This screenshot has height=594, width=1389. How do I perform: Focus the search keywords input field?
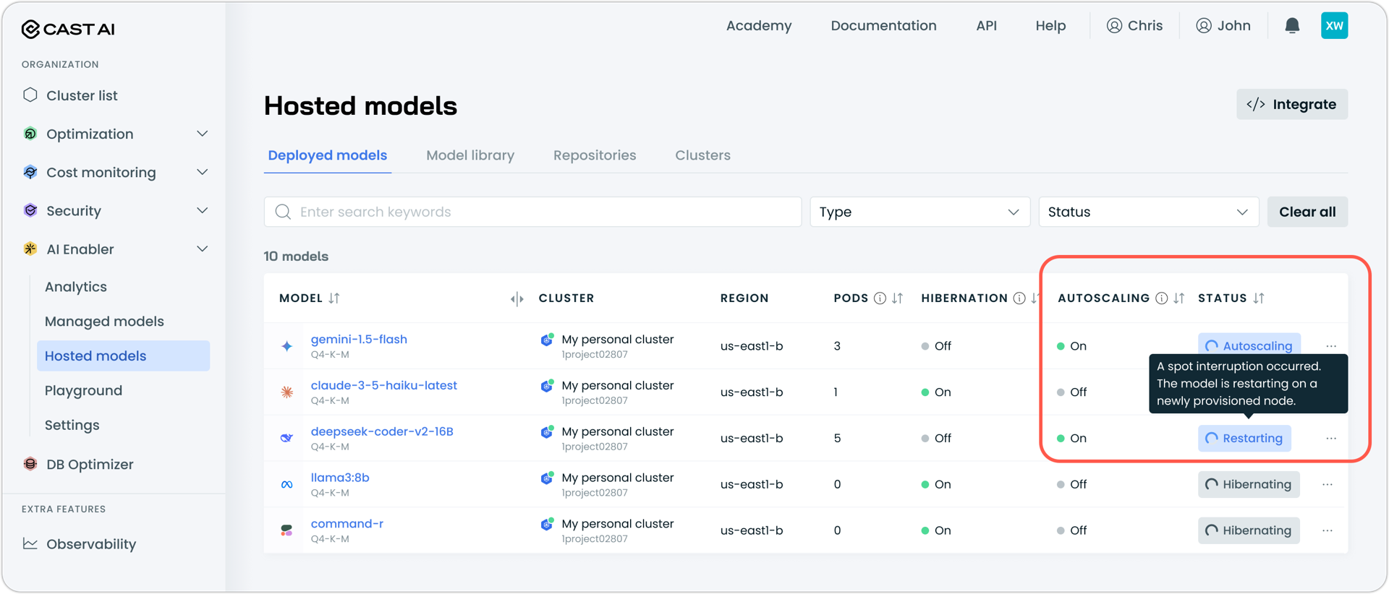[x=532, y=212]
